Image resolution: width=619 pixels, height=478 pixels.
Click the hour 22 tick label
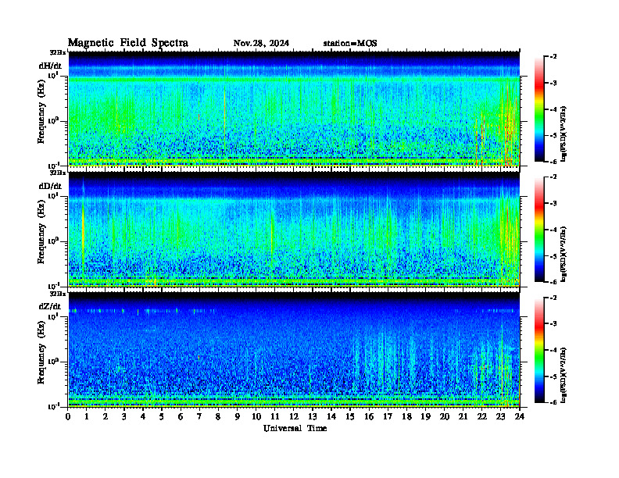482,416
